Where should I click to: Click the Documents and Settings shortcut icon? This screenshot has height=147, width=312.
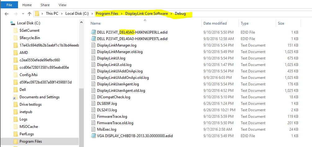click(16, 97)
